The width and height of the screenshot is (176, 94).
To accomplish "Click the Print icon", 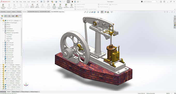I will [56, 2].
